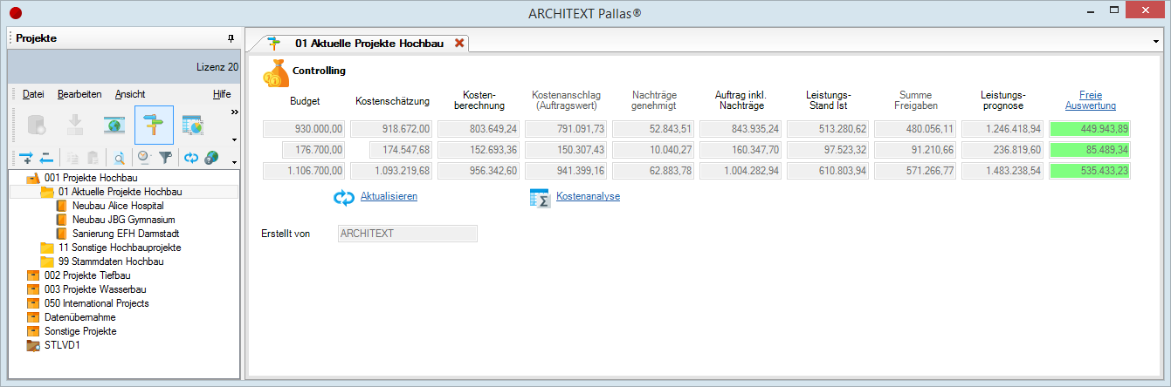Image resolution: width=1171 pixels, height=387 pixels.
Task: Click the blue arrow with minus icon
Action: click(x=46, y=158)
